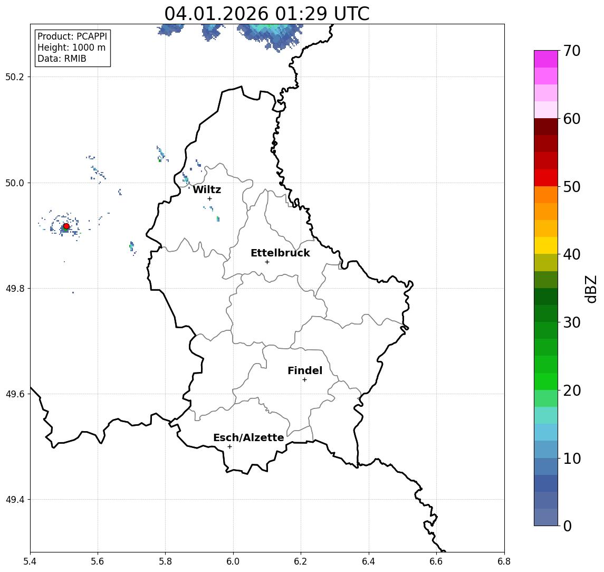Click the title '04.01.2026 01:29 UTC'
Image resolution: width=604 pixels, height=572 pixels.
coord(267,14)
